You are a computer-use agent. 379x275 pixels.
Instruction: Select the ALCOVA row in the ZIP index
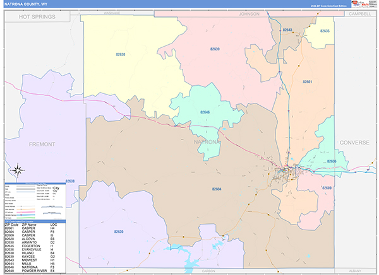pos(30,239)
